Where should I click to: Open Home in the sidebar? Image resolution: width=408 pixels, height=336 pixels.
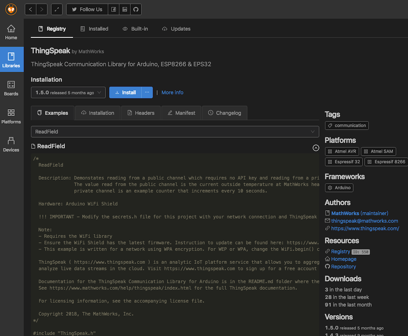coord(11,32)
